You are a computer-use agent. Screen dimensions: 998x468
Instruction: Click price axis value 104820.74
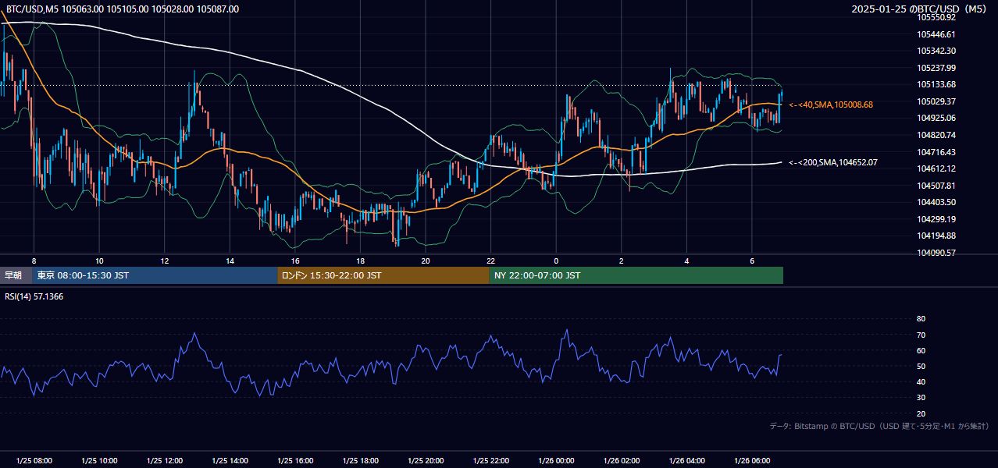pyautogui.click(x=936, y=135)
